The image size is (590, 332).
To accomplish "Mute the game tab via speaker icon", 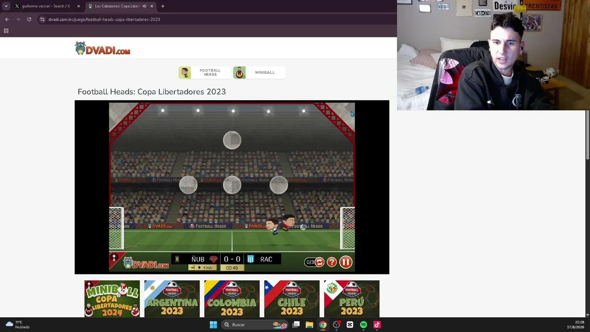I will coord(144,6).
